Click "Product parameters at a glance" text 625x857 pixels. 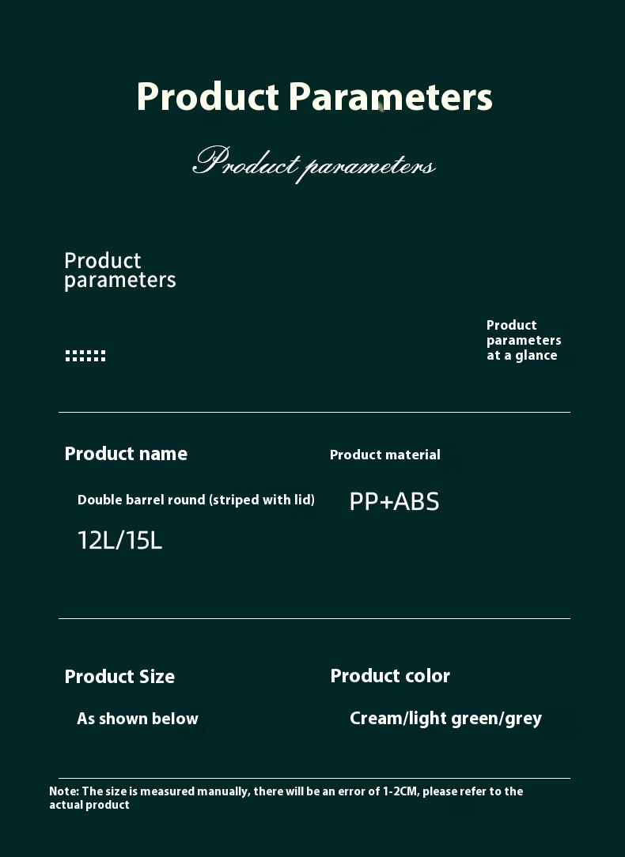click(x=523, y=341)
